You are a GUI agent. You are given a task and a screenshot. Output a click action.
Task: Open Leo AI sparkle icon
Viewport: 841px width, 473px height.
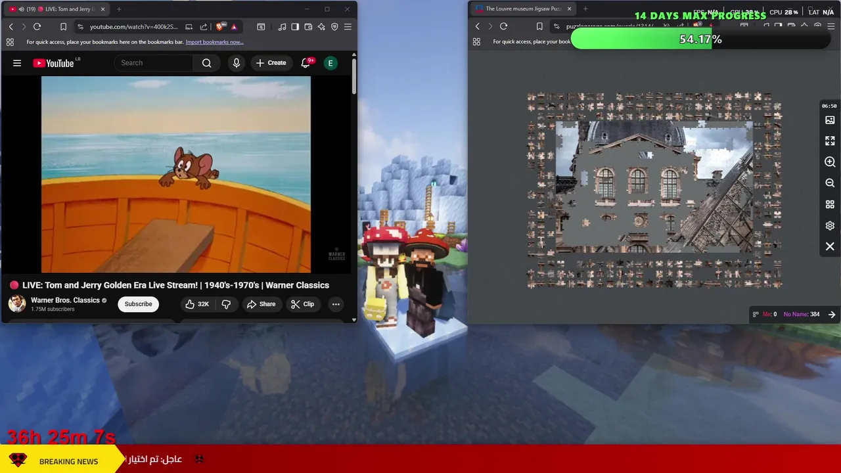321,26
